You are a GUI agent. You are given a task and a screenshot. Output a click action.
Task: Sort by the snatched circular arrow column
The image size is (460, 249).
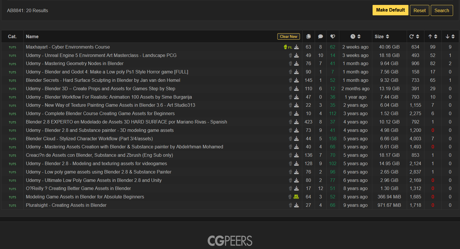coord(414,36)
